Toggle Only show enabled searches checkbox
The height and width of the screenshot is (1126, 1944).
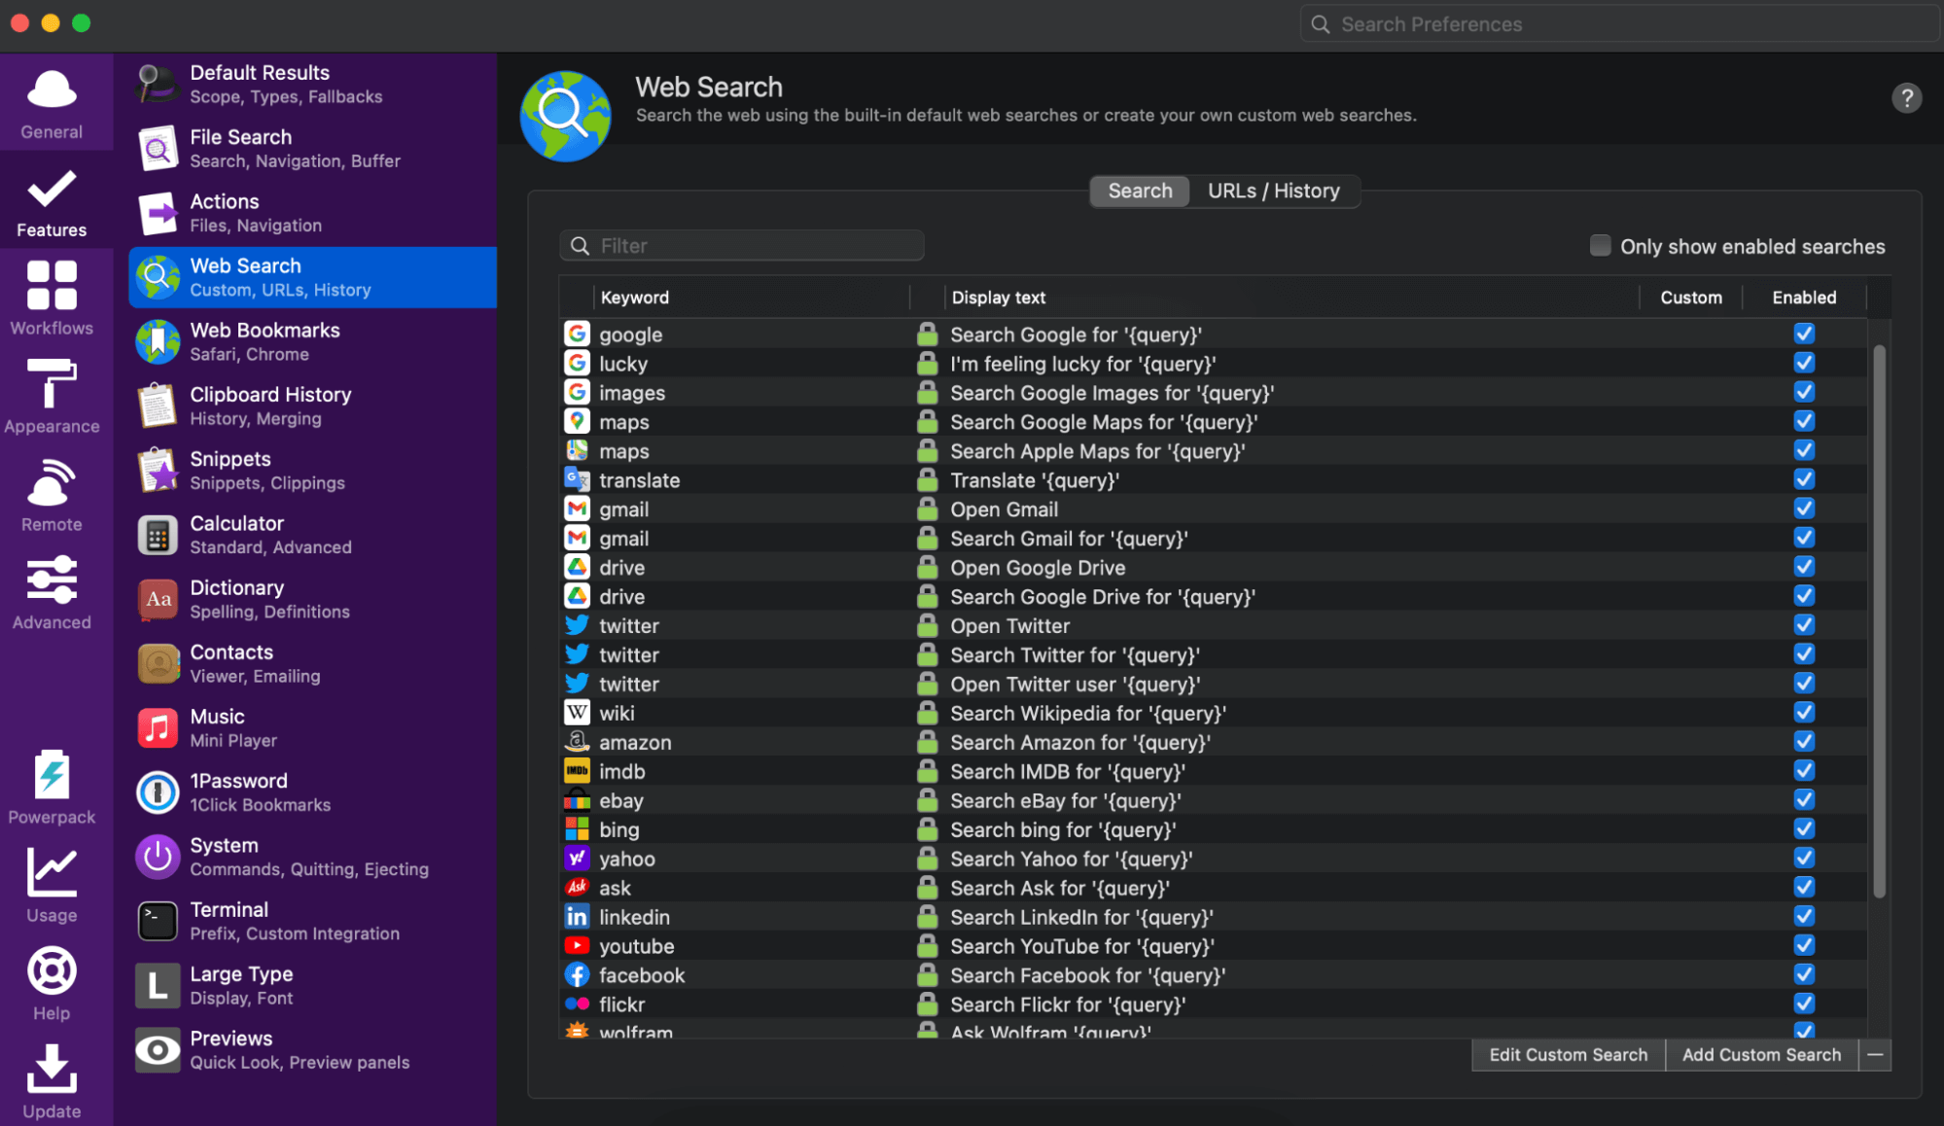click(x=1600, y=246)
